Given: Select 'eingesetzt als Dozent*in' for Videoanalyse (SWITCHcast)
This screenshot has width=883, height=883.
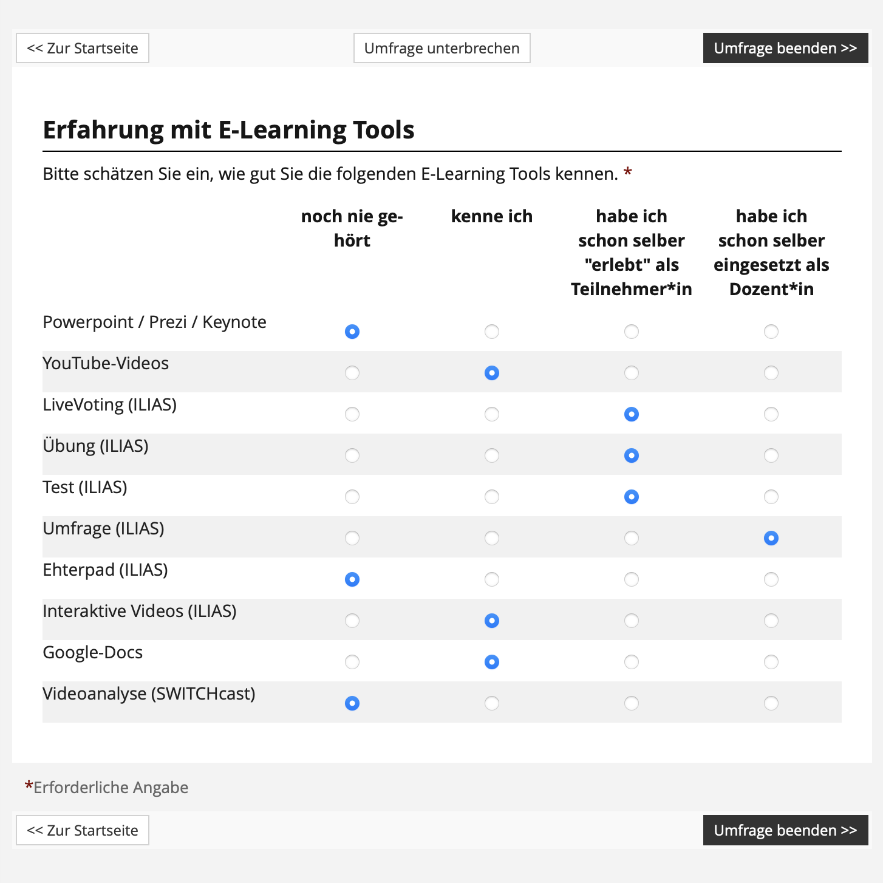Looking at the screenshot, I should coord(771,703).
